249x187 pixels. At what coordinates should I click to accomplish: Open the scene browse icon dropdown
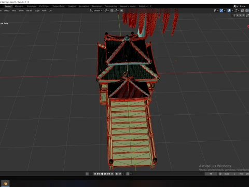tap(236, 6)
